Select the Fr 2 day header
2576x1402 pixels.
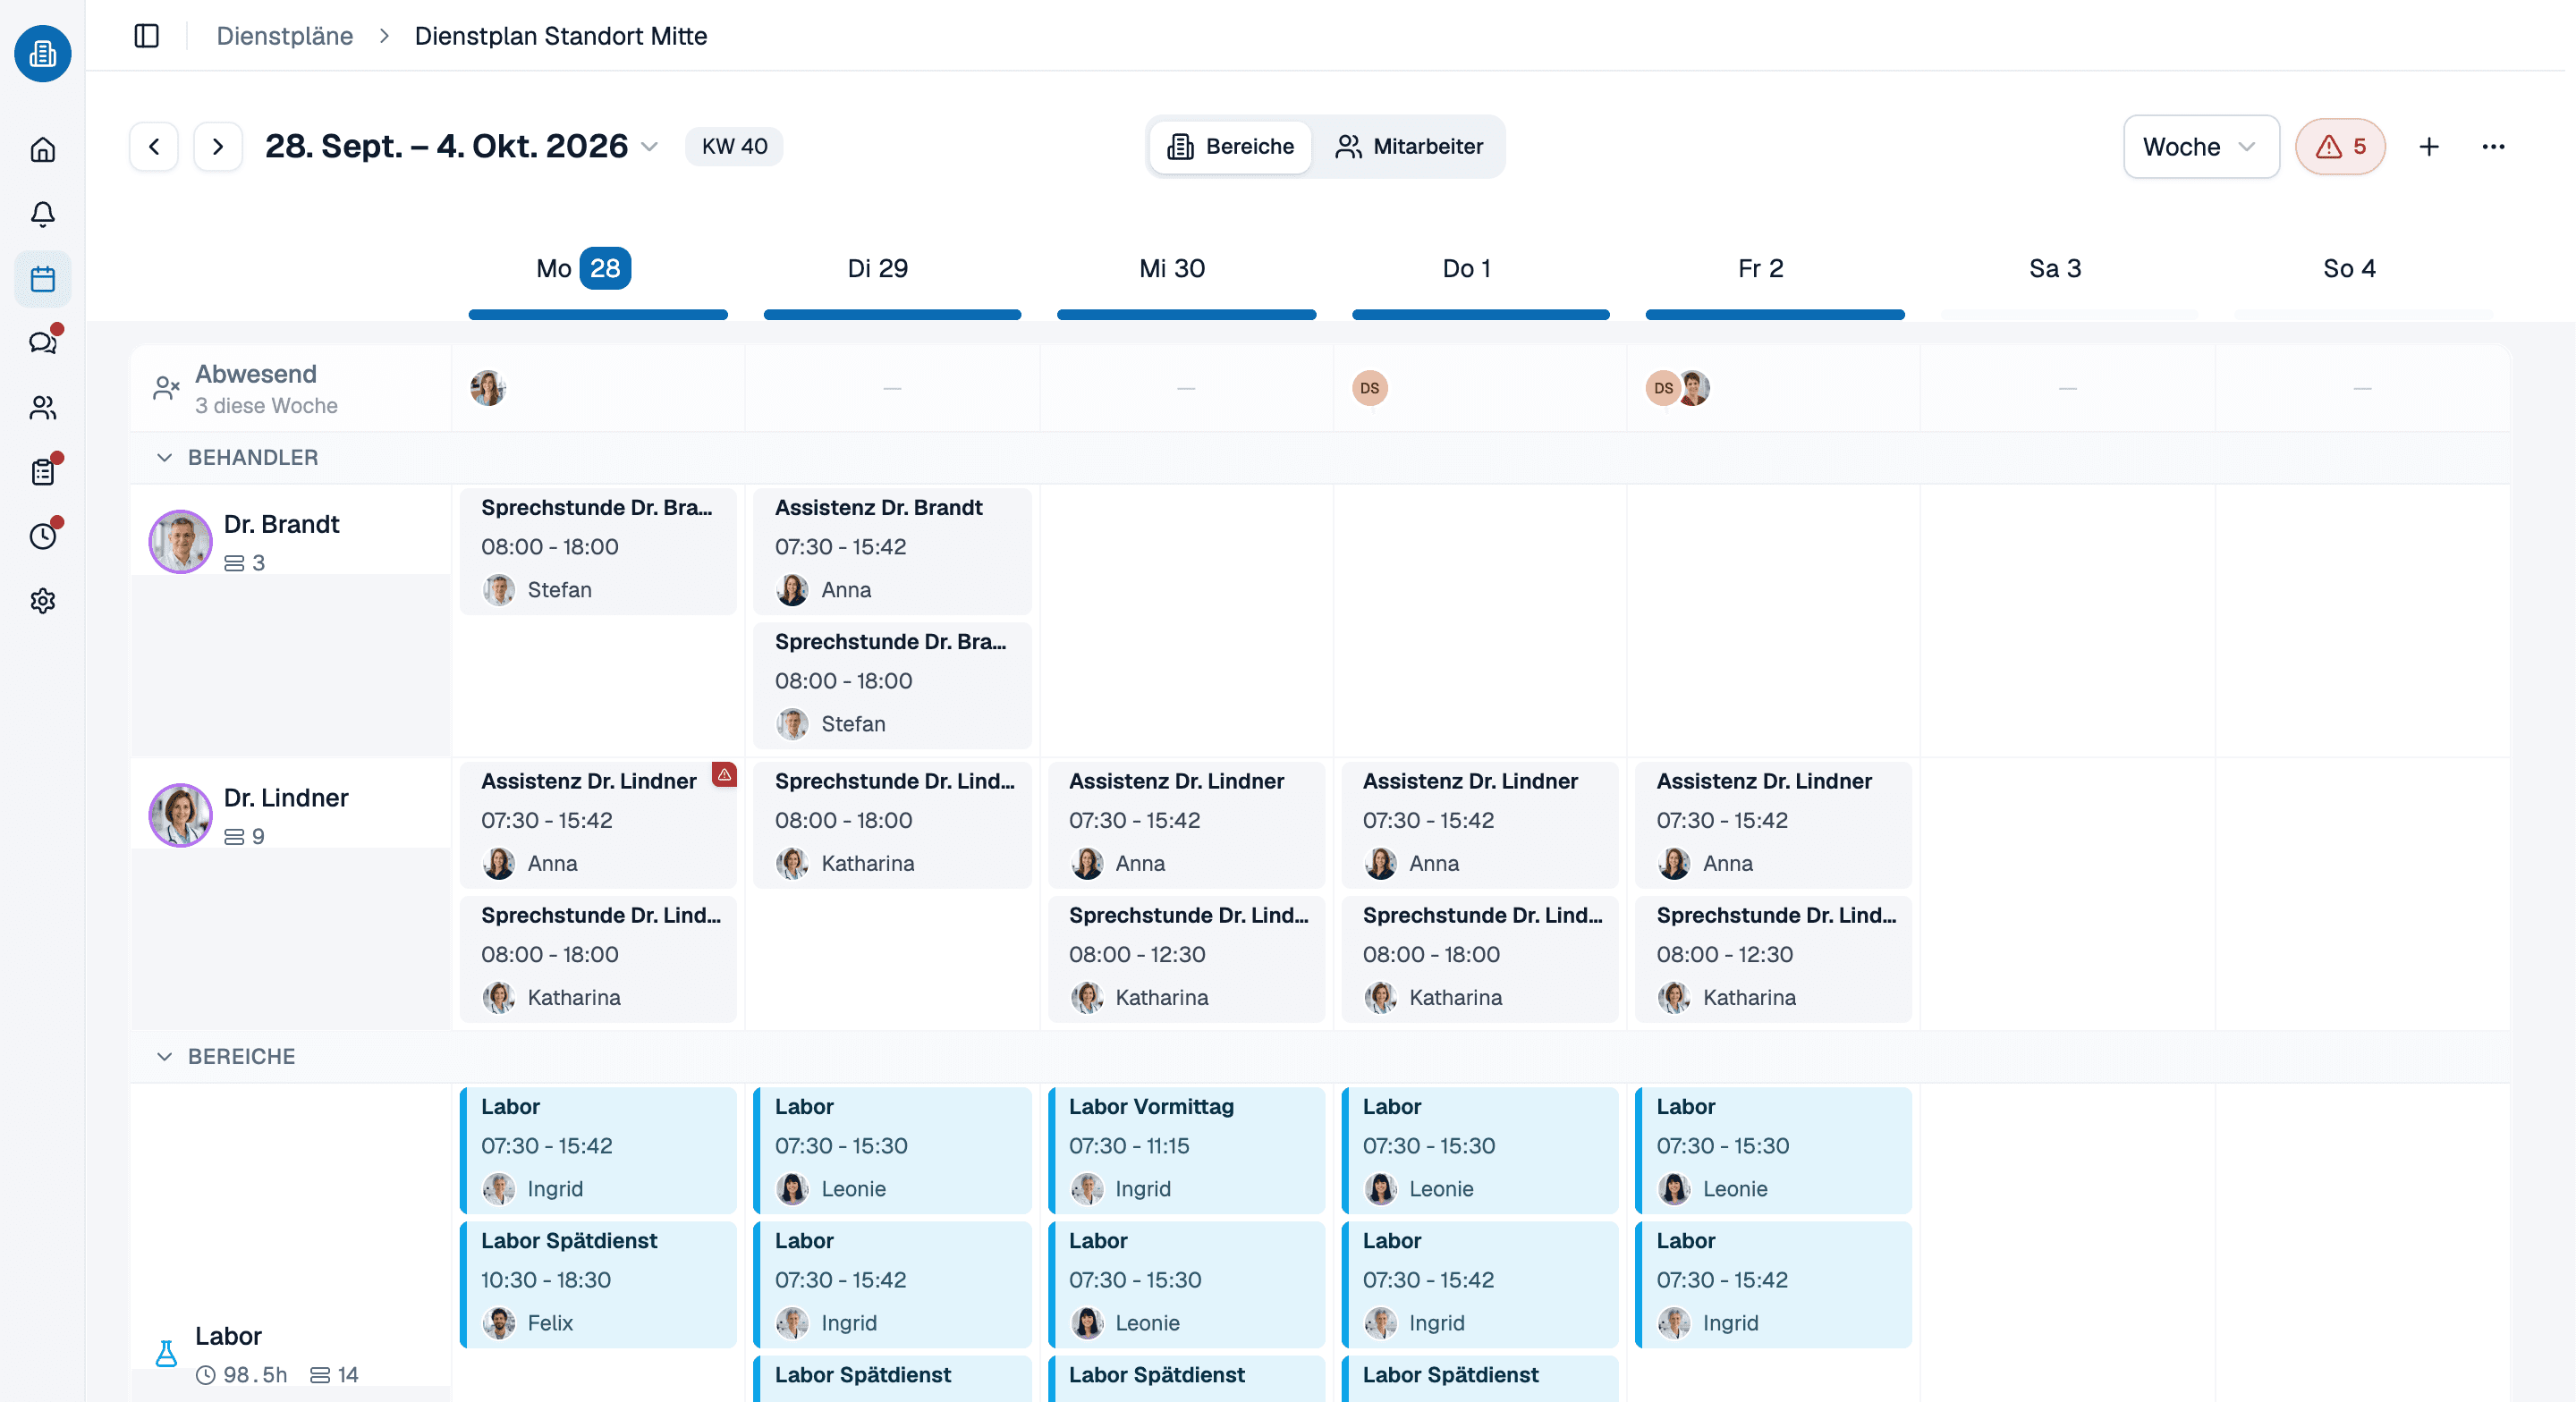click(x=1760, y=268)
